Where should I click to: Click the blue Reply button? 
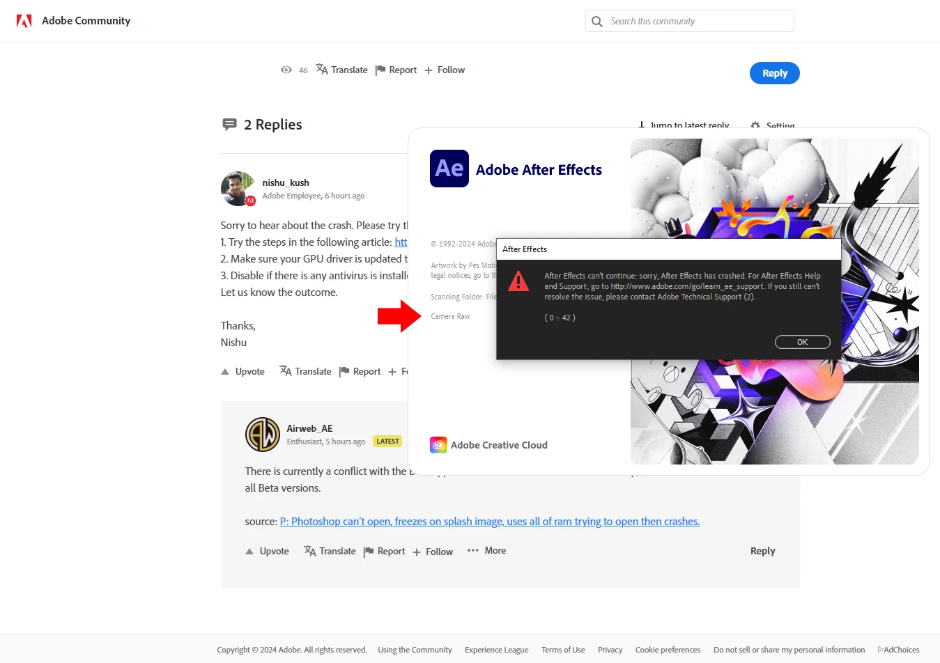774,73
